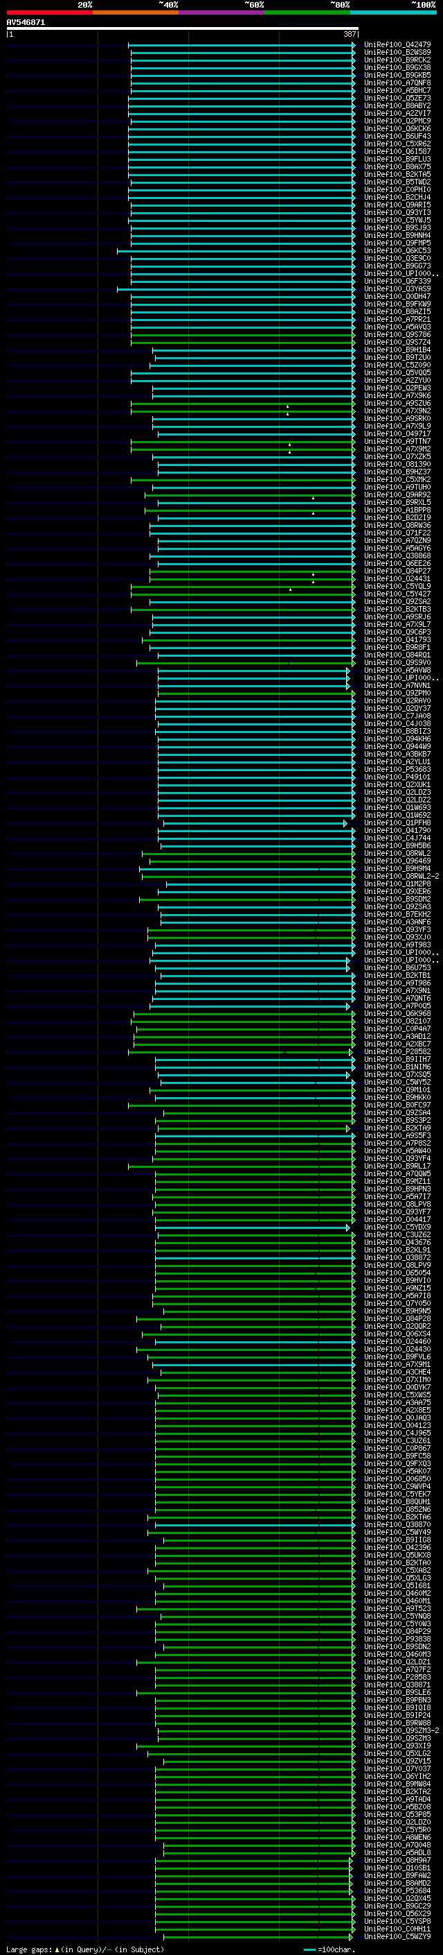Click the purple ~60% identity scale segment

point(222,13)
